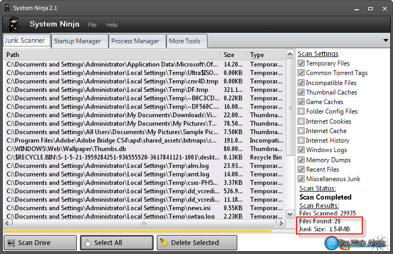The image size is (393, 254).
Task: Click the drive icon on Scan Drive
Action: tap(11, 242)
